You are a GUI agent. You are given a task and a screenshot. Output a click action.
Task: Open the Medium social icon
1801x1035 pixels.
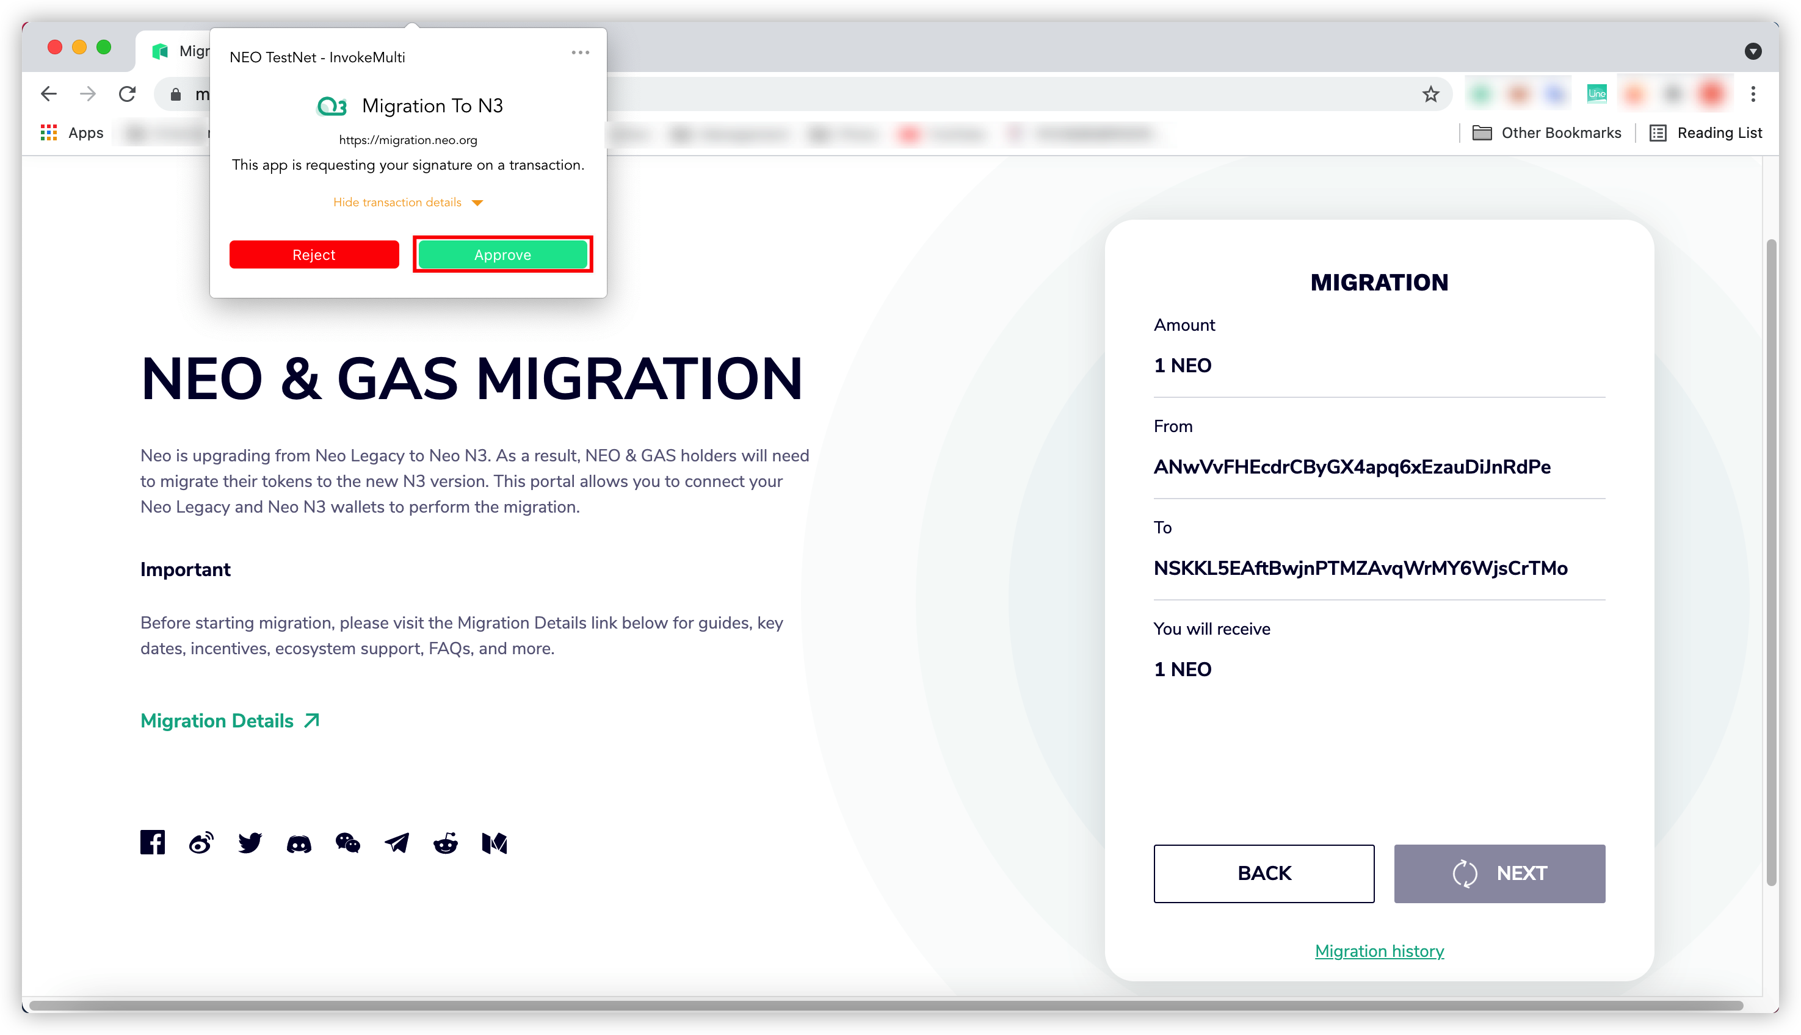[x=494, y=843]
